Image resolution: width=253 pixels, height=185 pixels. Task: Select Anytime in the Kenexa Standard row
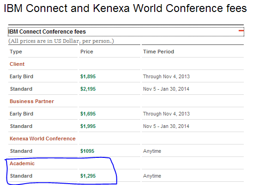coord(152,151)
